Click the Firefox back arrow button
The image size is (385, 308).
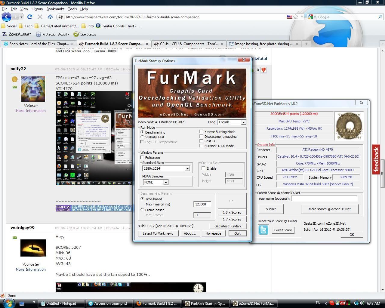click(x=7, y=17)
